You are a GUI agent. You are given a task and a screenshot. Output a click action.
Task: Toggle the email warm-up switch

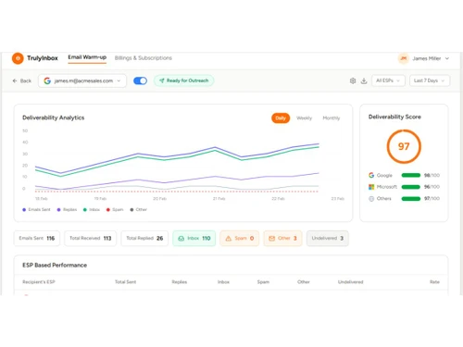tap(140, 81)
